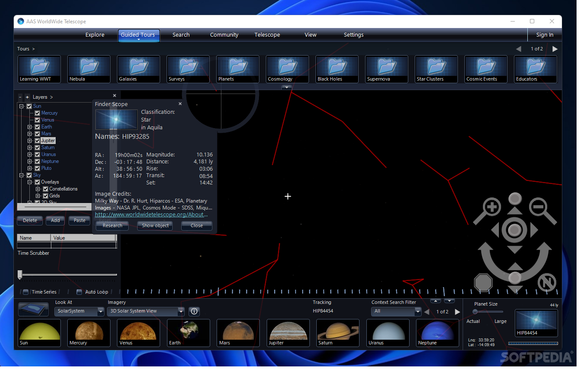Image resolution: width=580 pixels, height=369 pixels.
Task: Click the layer manager plane icon beside Look At
Action: coord(33,309)
